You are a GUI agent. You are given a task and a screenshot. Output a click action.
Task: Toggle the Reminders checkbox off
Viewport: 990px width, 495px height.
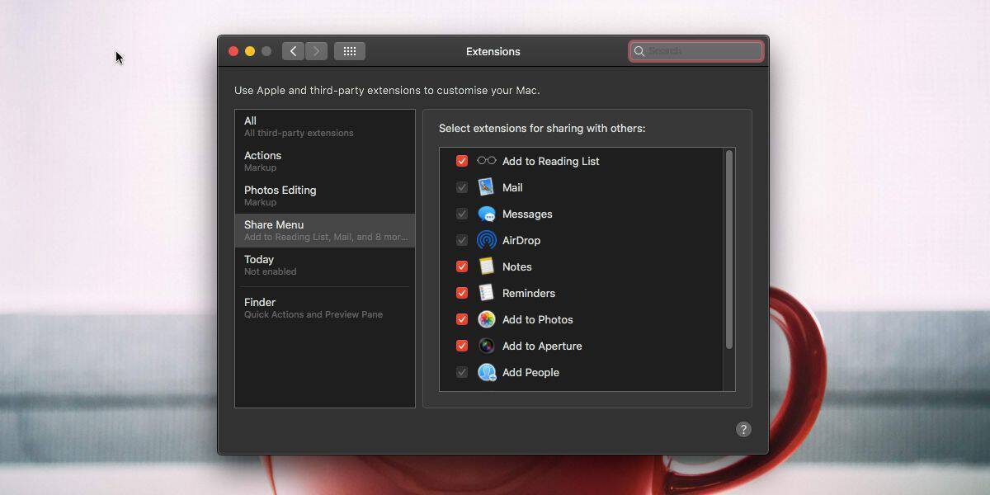[x=462, y=293]
